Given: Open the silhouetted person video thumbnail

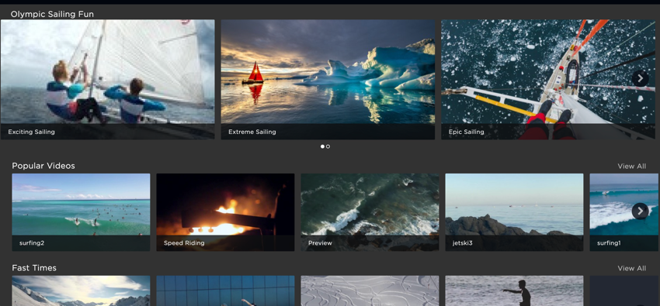Looking at the screenshot, I should [514, 291].
